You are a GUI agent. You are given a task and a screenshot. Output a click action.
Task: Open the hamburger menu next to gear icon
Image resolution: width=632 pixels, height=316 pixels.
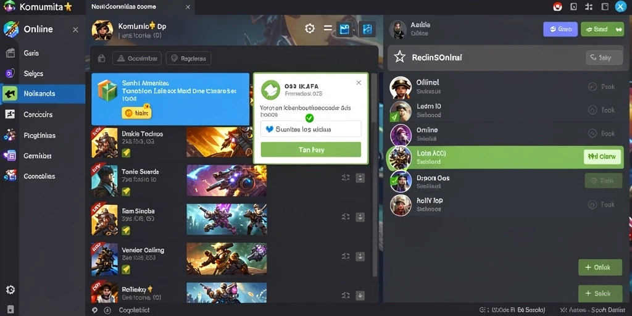328,28
